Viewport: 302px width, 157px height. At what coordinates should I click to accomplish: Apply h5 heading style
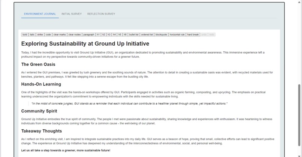(x=120, y=35)
